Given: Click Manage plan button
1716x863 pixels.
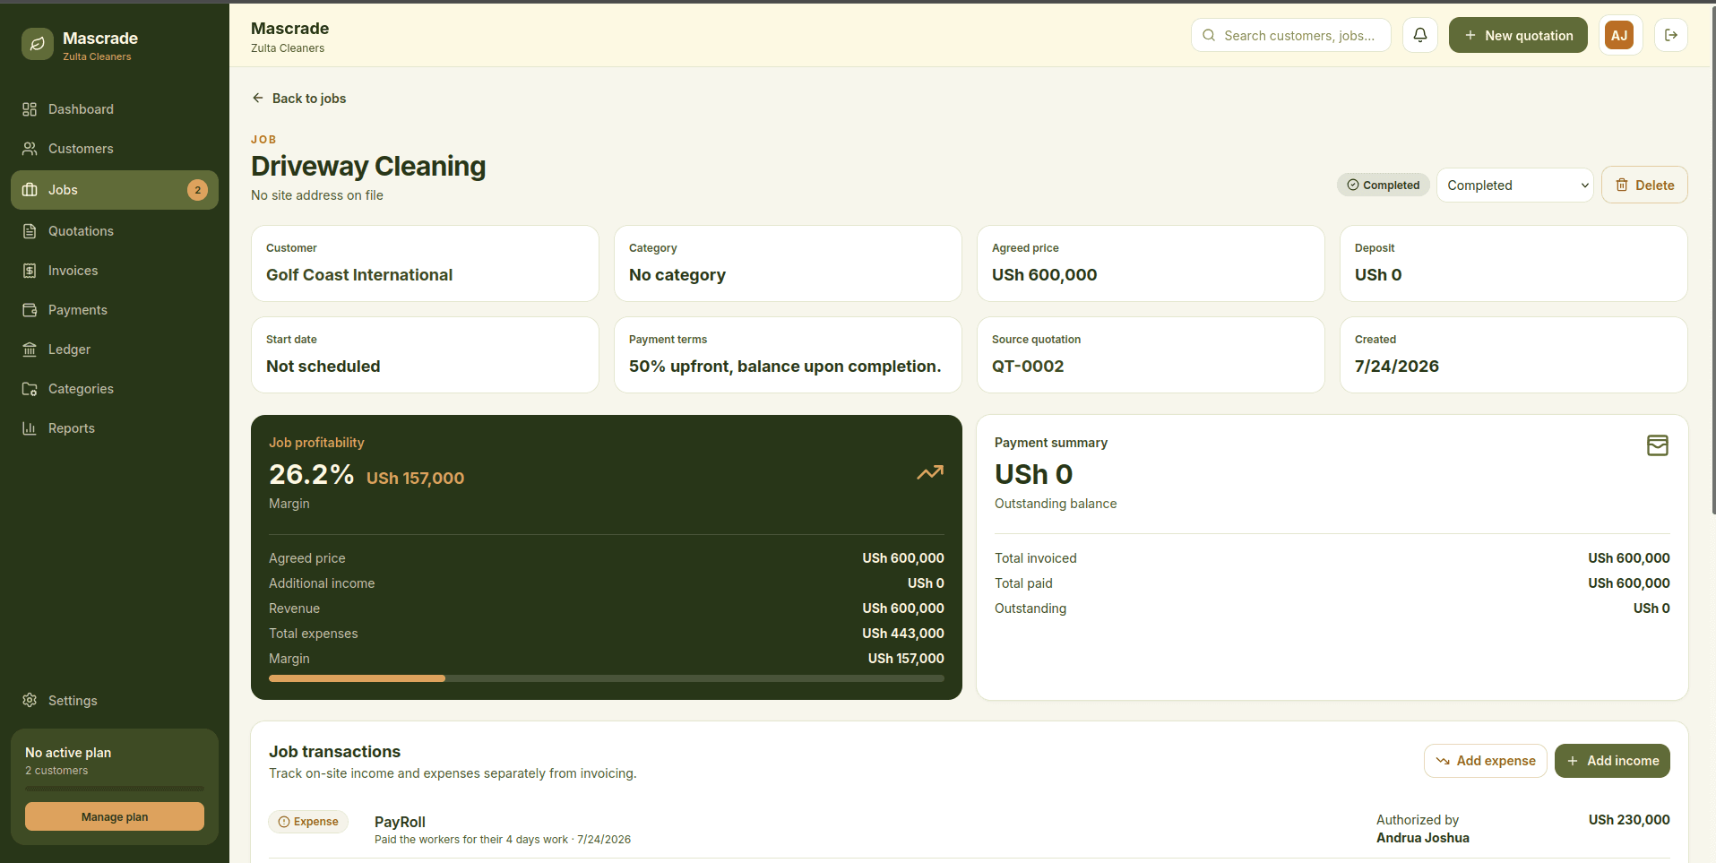Looking at the screenshot, I should tap(115, 816).
